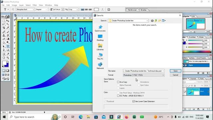213x120 pixels.
Task: Select the Clone Stamp tool
Action: click(x=4, y=35)
